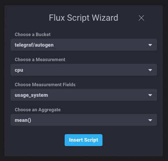
Task: Open the Choose an Aggregate dropdown
Action: (x=84, y=120)
